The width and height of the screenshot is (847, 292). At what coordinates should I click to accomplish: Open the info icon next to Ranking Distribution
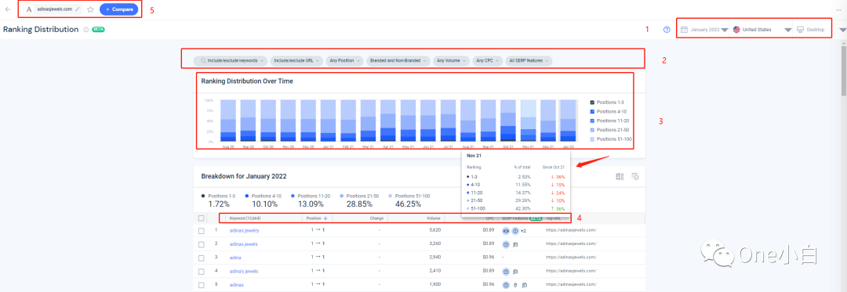click(x=86, y=30)
